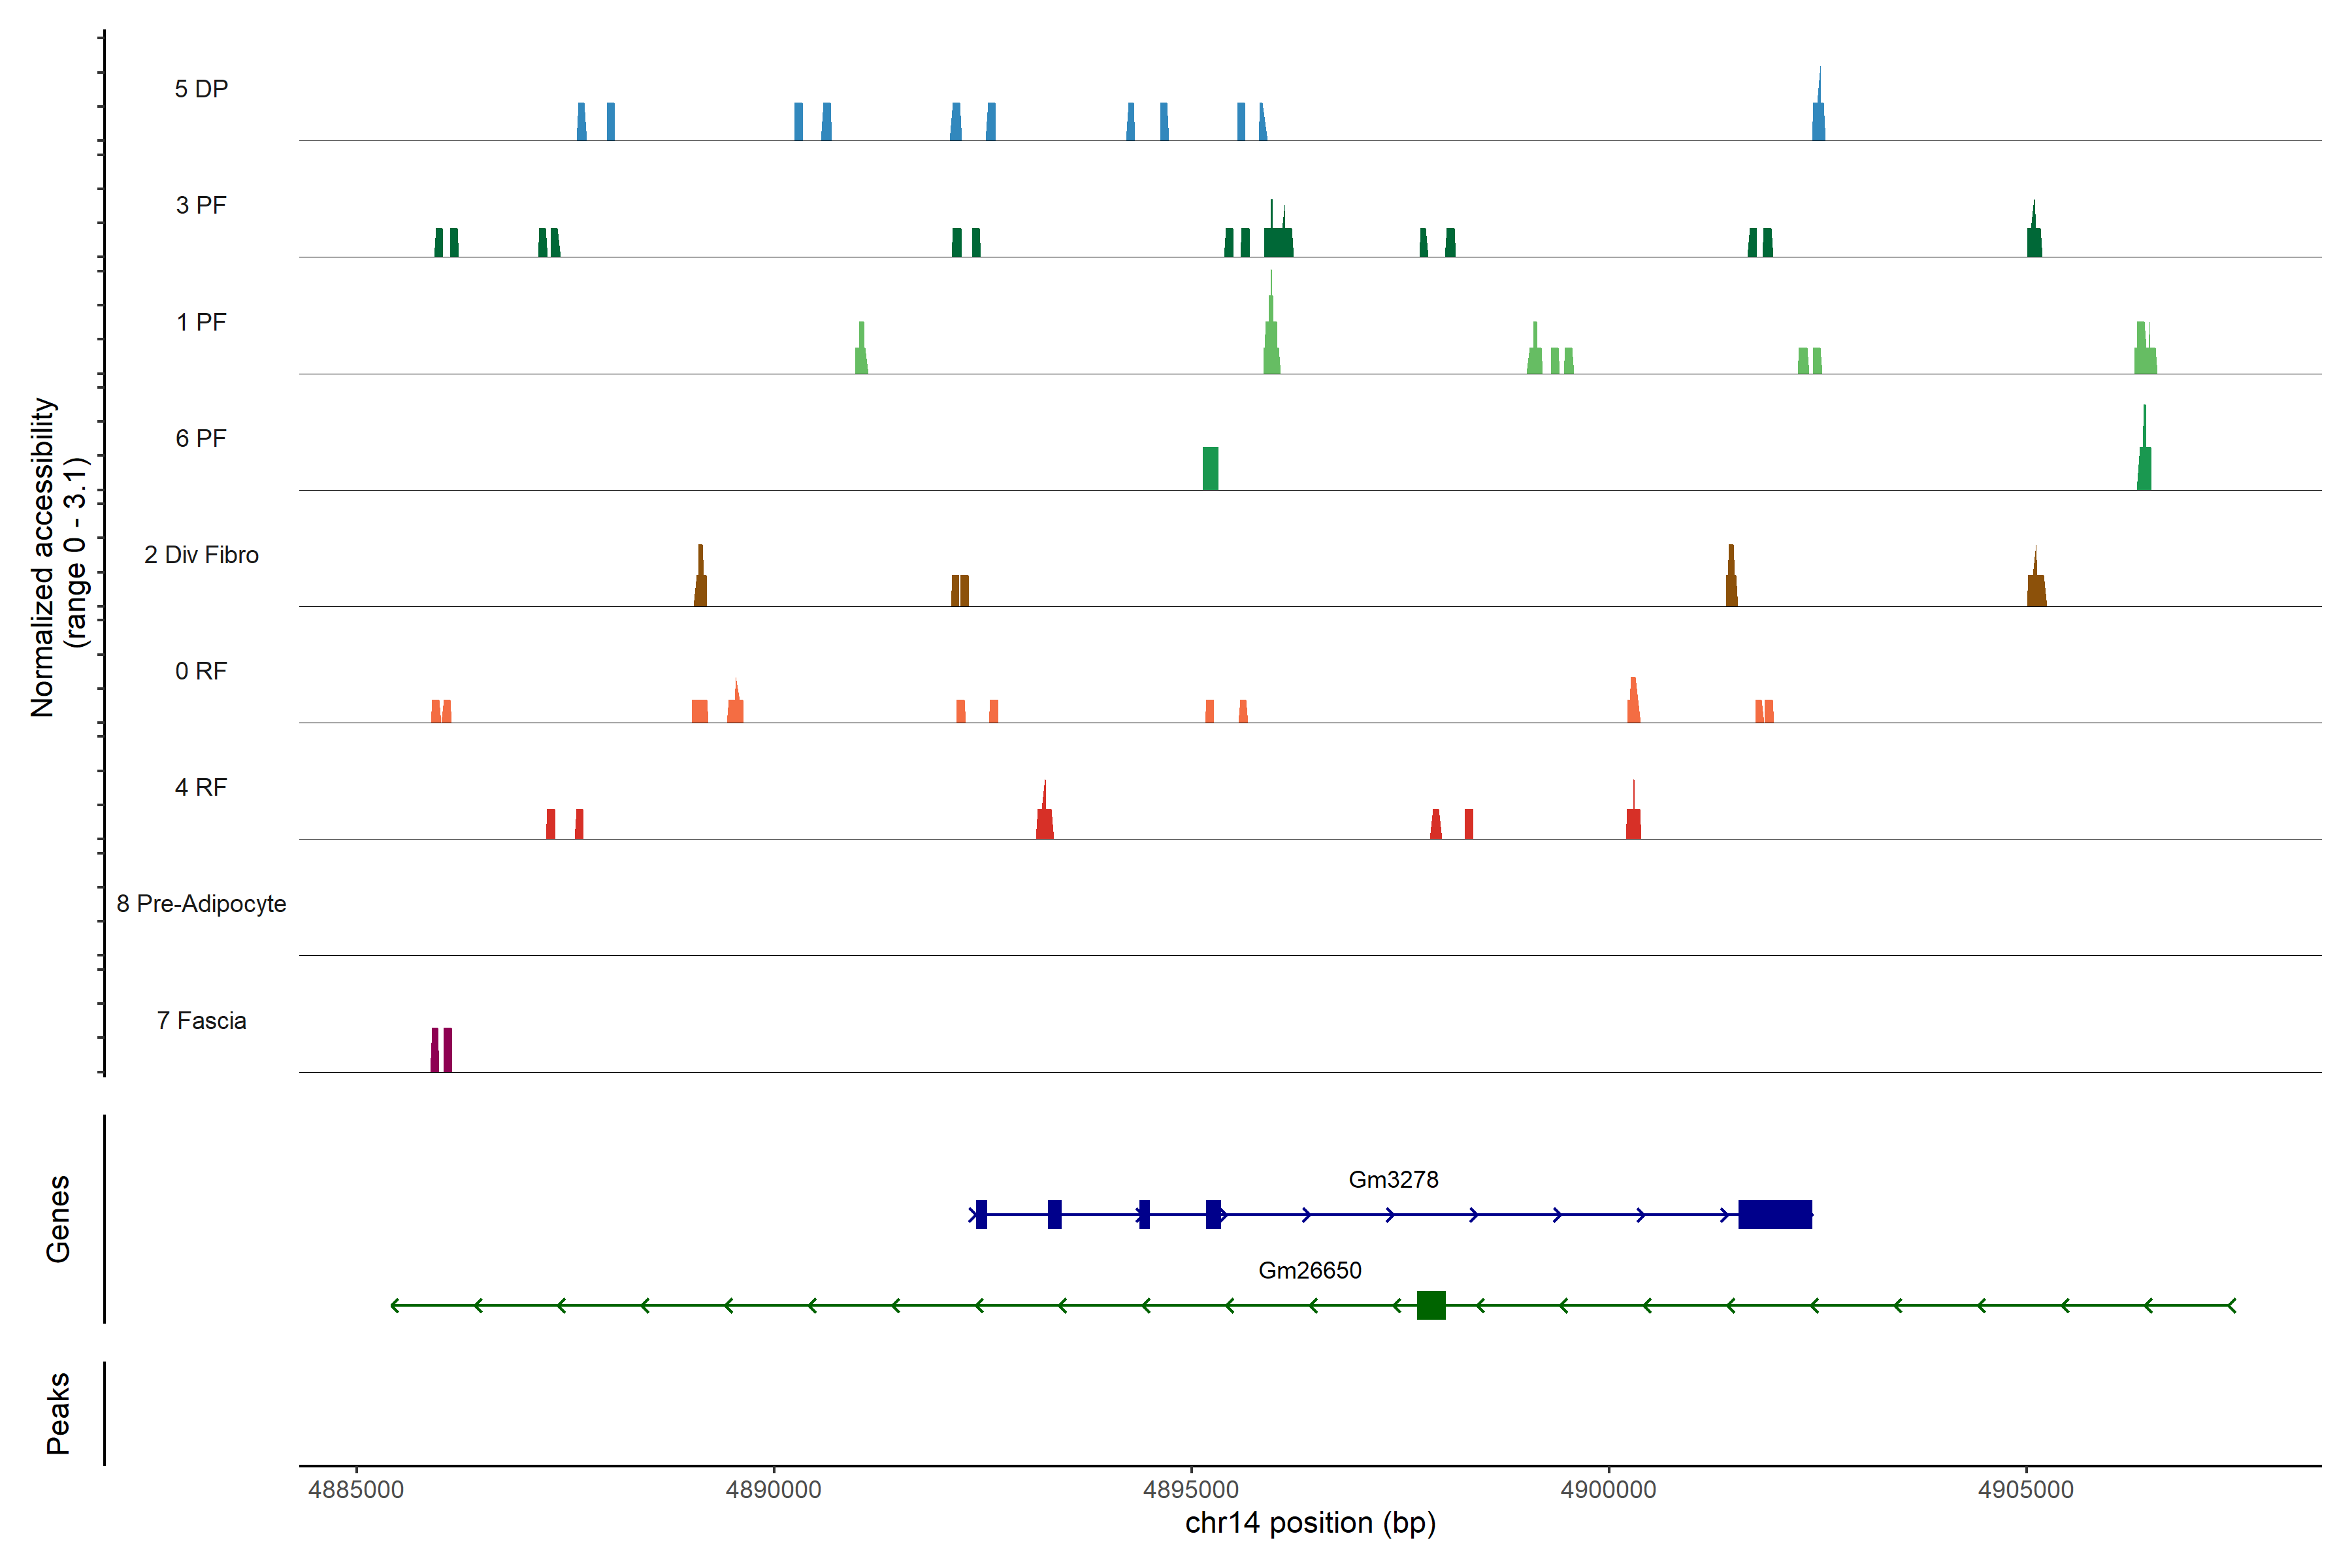2352x1568 pixels.
Task: Click the 6 PF track label
Action: pos(201,438)
